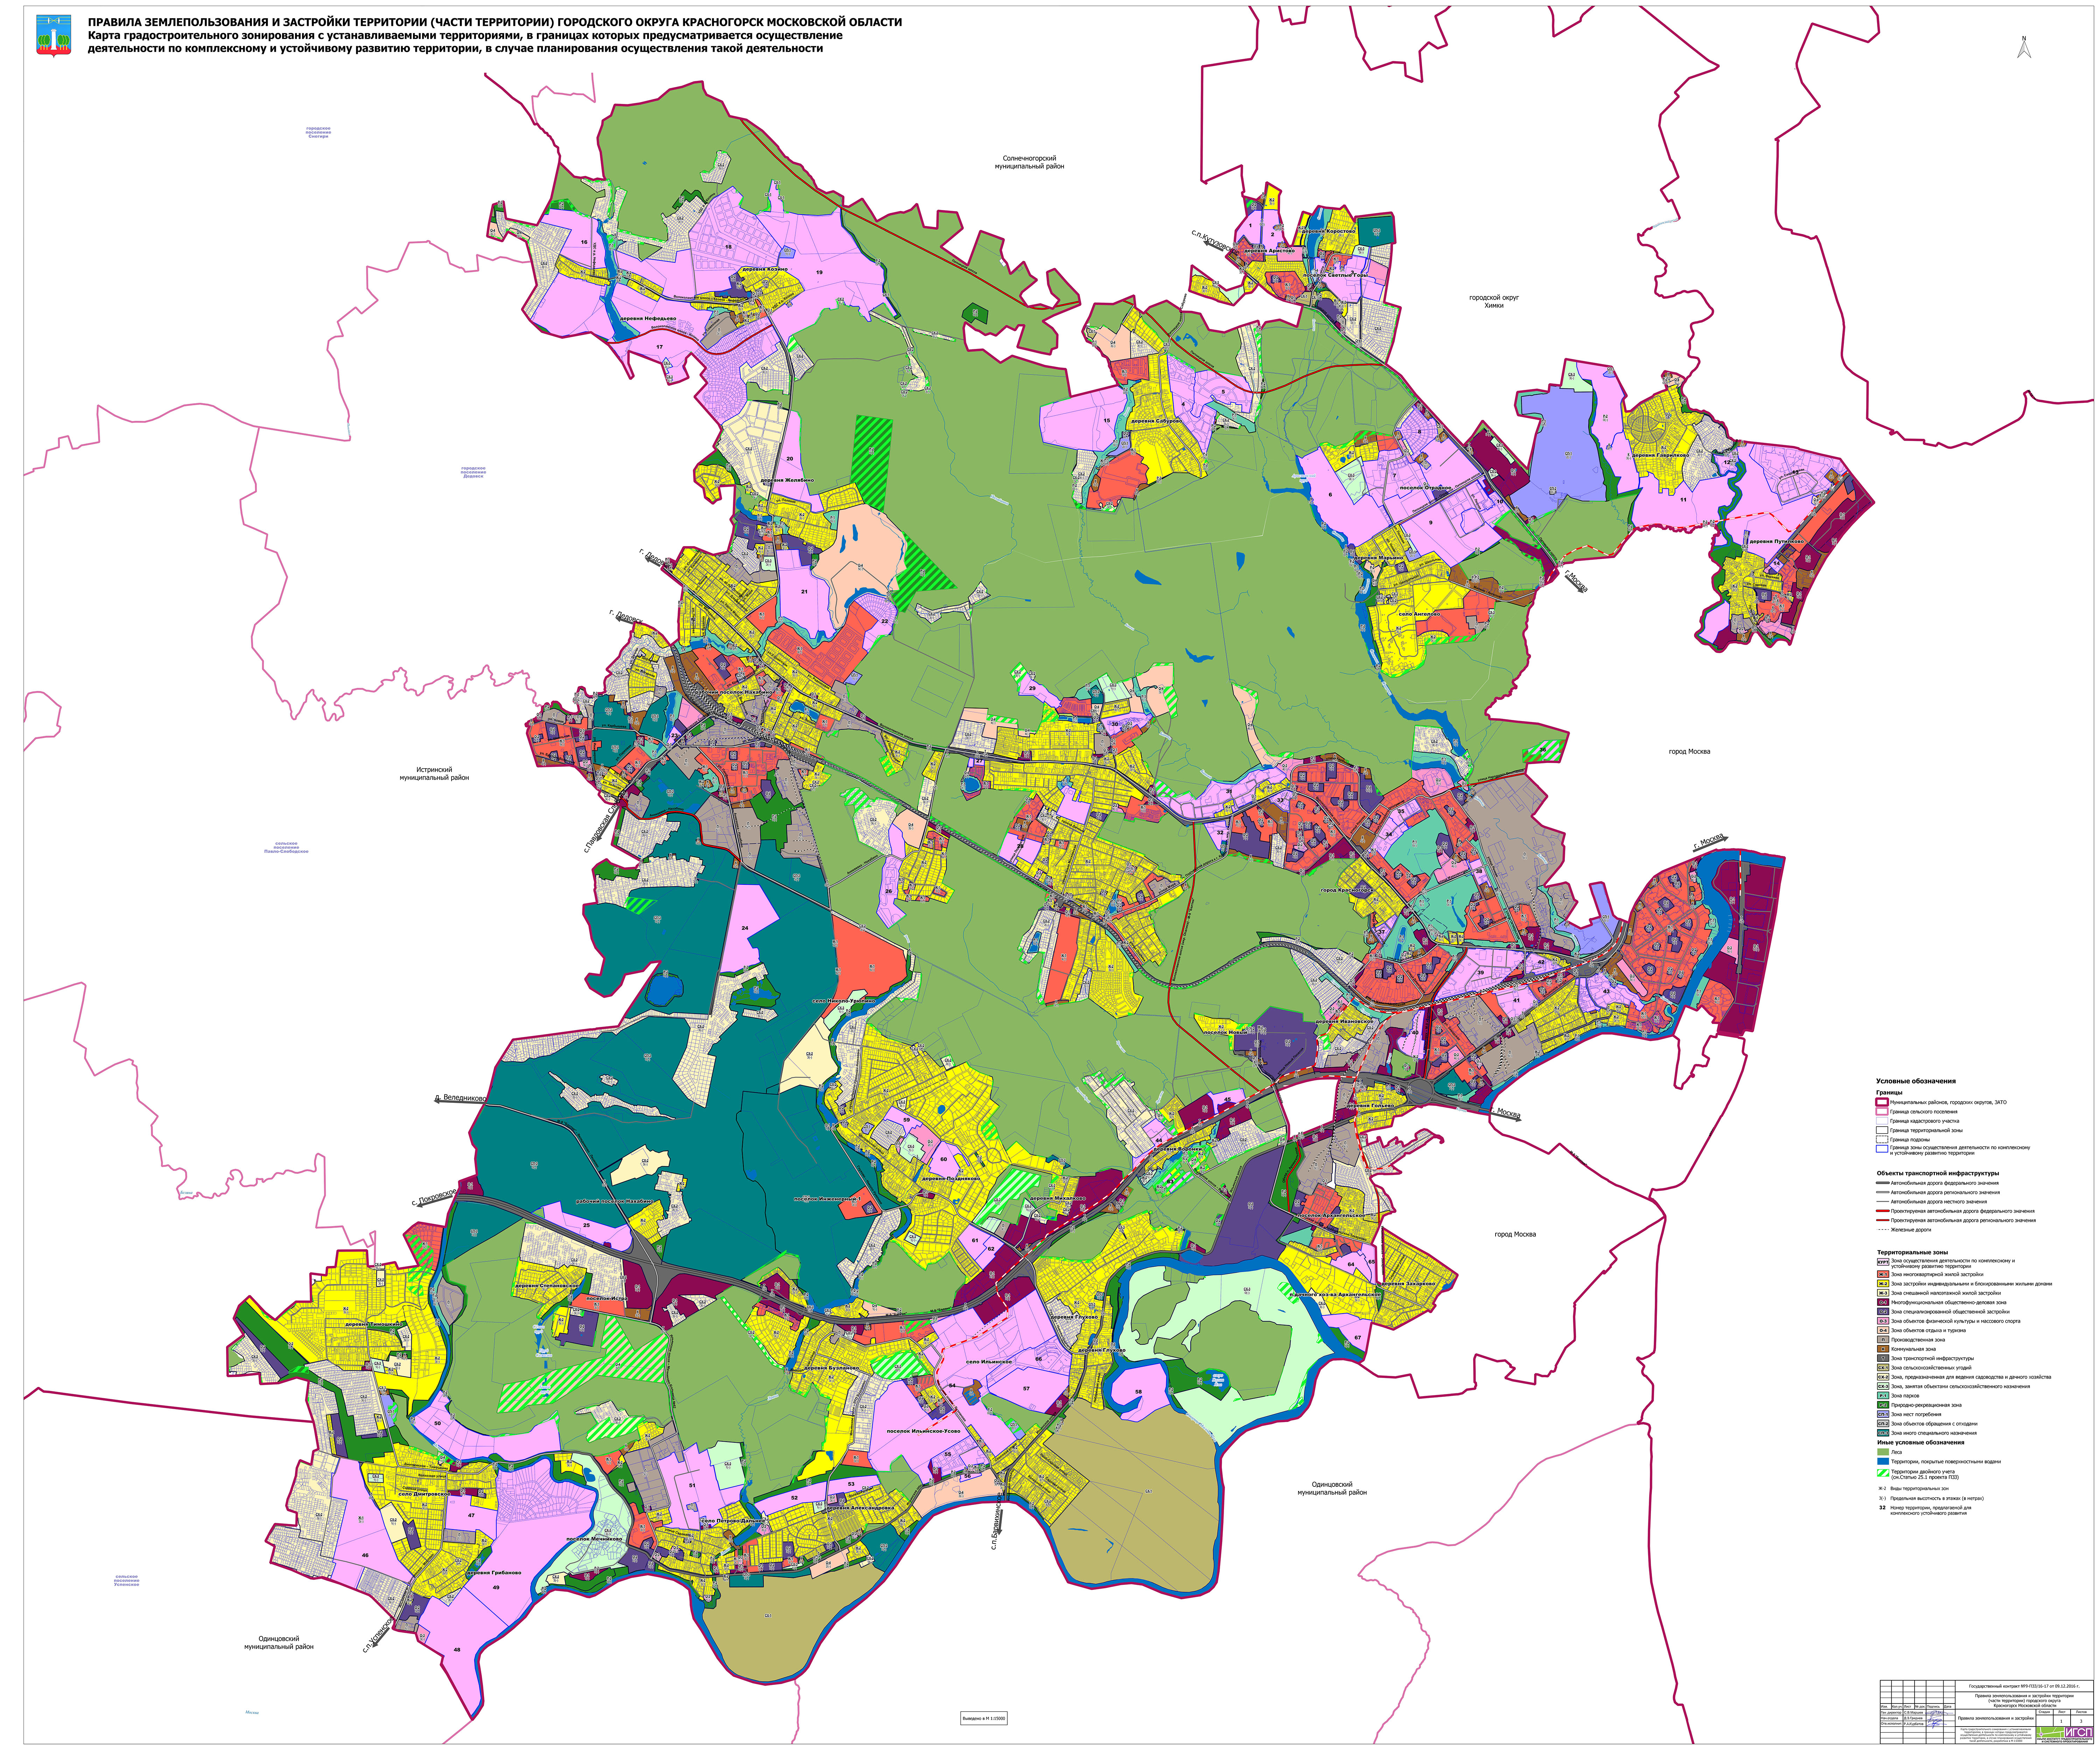Click the planned regional road red line symbol
Screen dimensions: 2100x1750
point(1883,1220)
